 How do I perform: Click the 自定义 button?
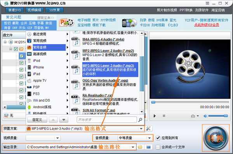click(37, 120)
